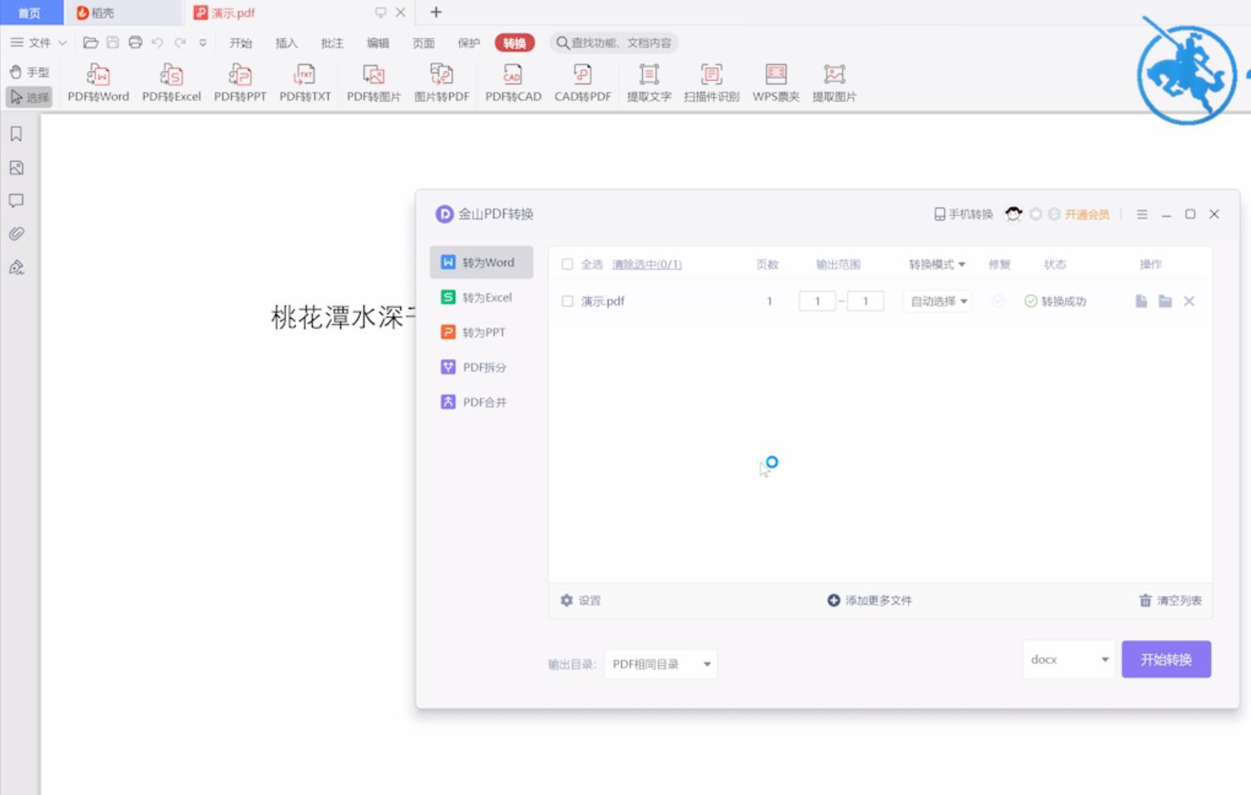The height and width of the screenshot is (795, 1251).
Task: Open the PDF转CAD tool
Action: tap(513, 83)
